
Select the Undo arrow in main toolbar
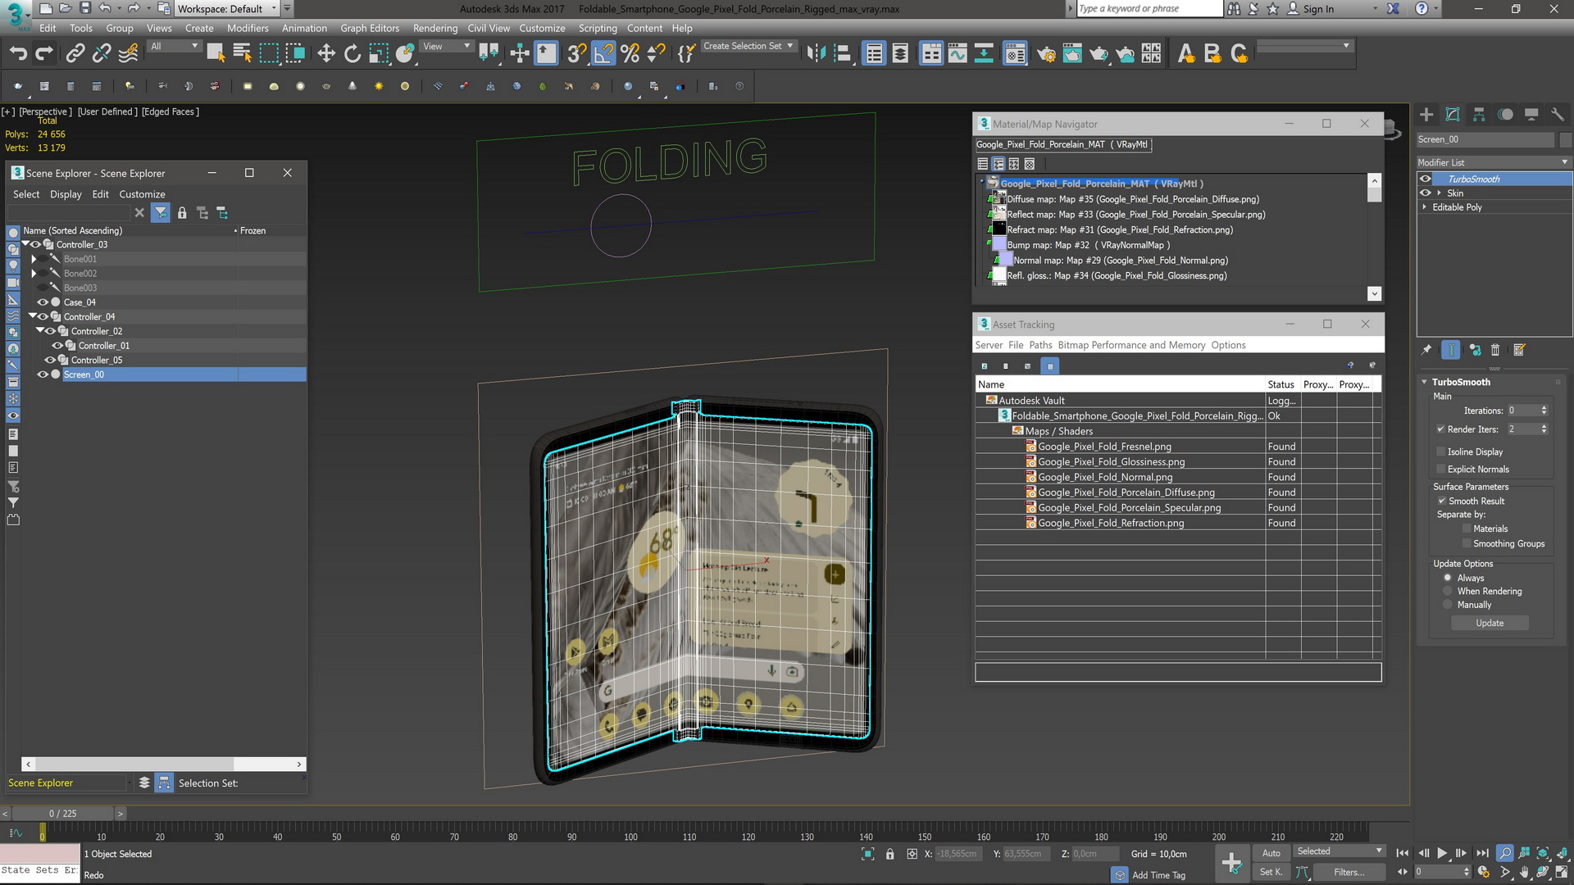pyautogui.click(x=18, y=54)
